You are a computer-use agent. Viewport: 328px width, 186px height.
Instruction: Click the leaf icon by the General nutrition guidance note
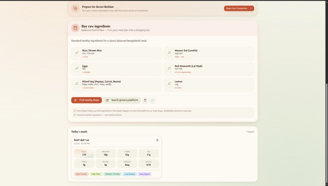coord(75,115)
